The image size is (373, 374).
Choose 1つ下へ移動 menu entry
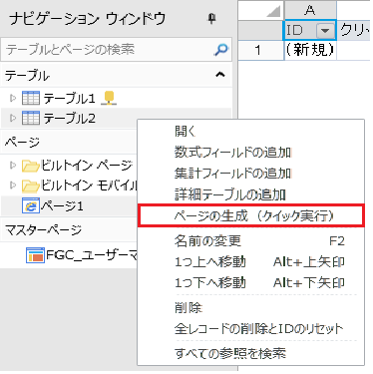[x=251, y=283]
